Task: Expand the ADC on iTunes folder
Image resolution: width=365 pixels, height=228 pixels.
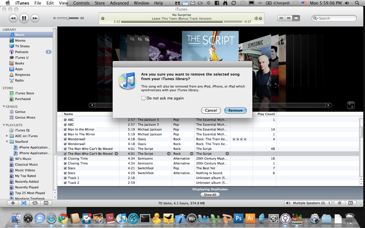Action: (7, 136)
